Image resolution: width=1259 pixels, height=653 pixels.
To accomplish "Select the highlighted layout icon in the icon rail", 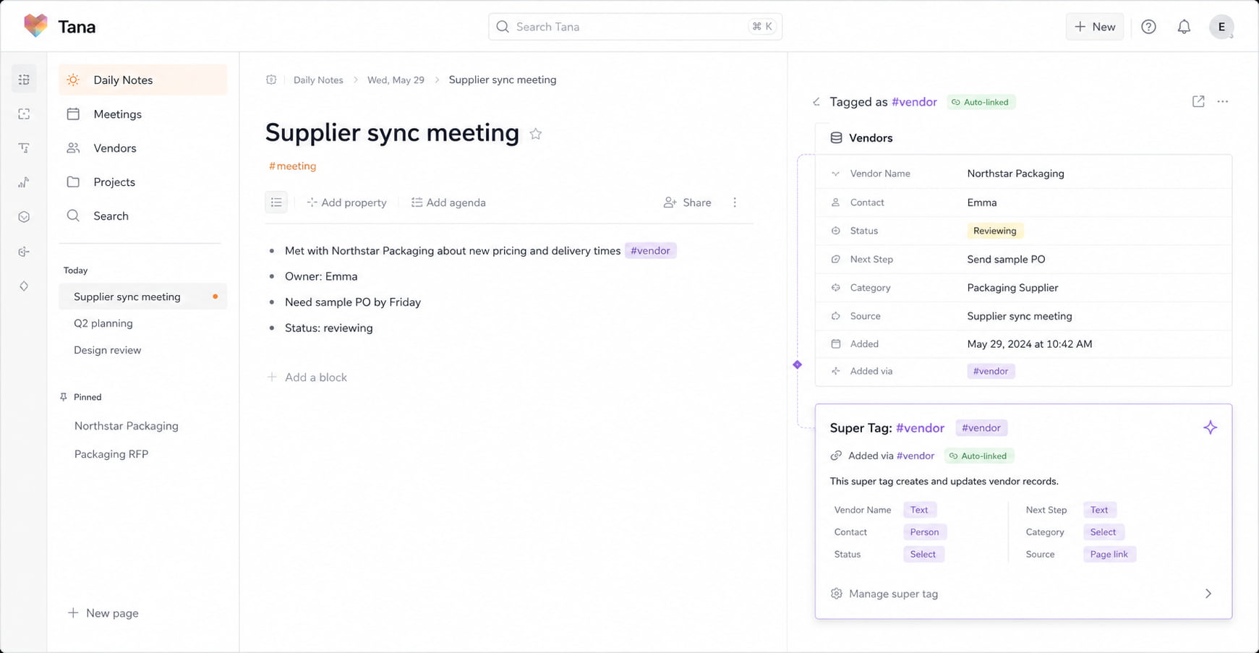I will [24, 80].
